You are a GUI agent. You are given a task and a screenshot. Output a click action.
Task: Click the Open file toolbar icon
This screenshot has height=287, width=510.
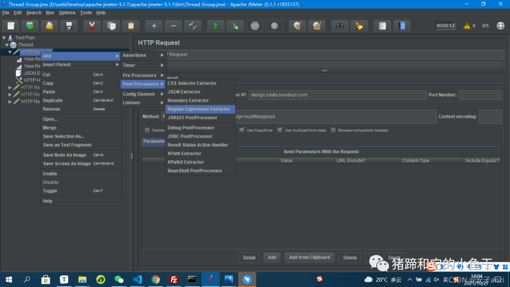(50, 26)
